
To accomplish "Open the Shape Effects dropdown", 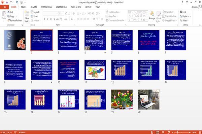I will [169, 20].
